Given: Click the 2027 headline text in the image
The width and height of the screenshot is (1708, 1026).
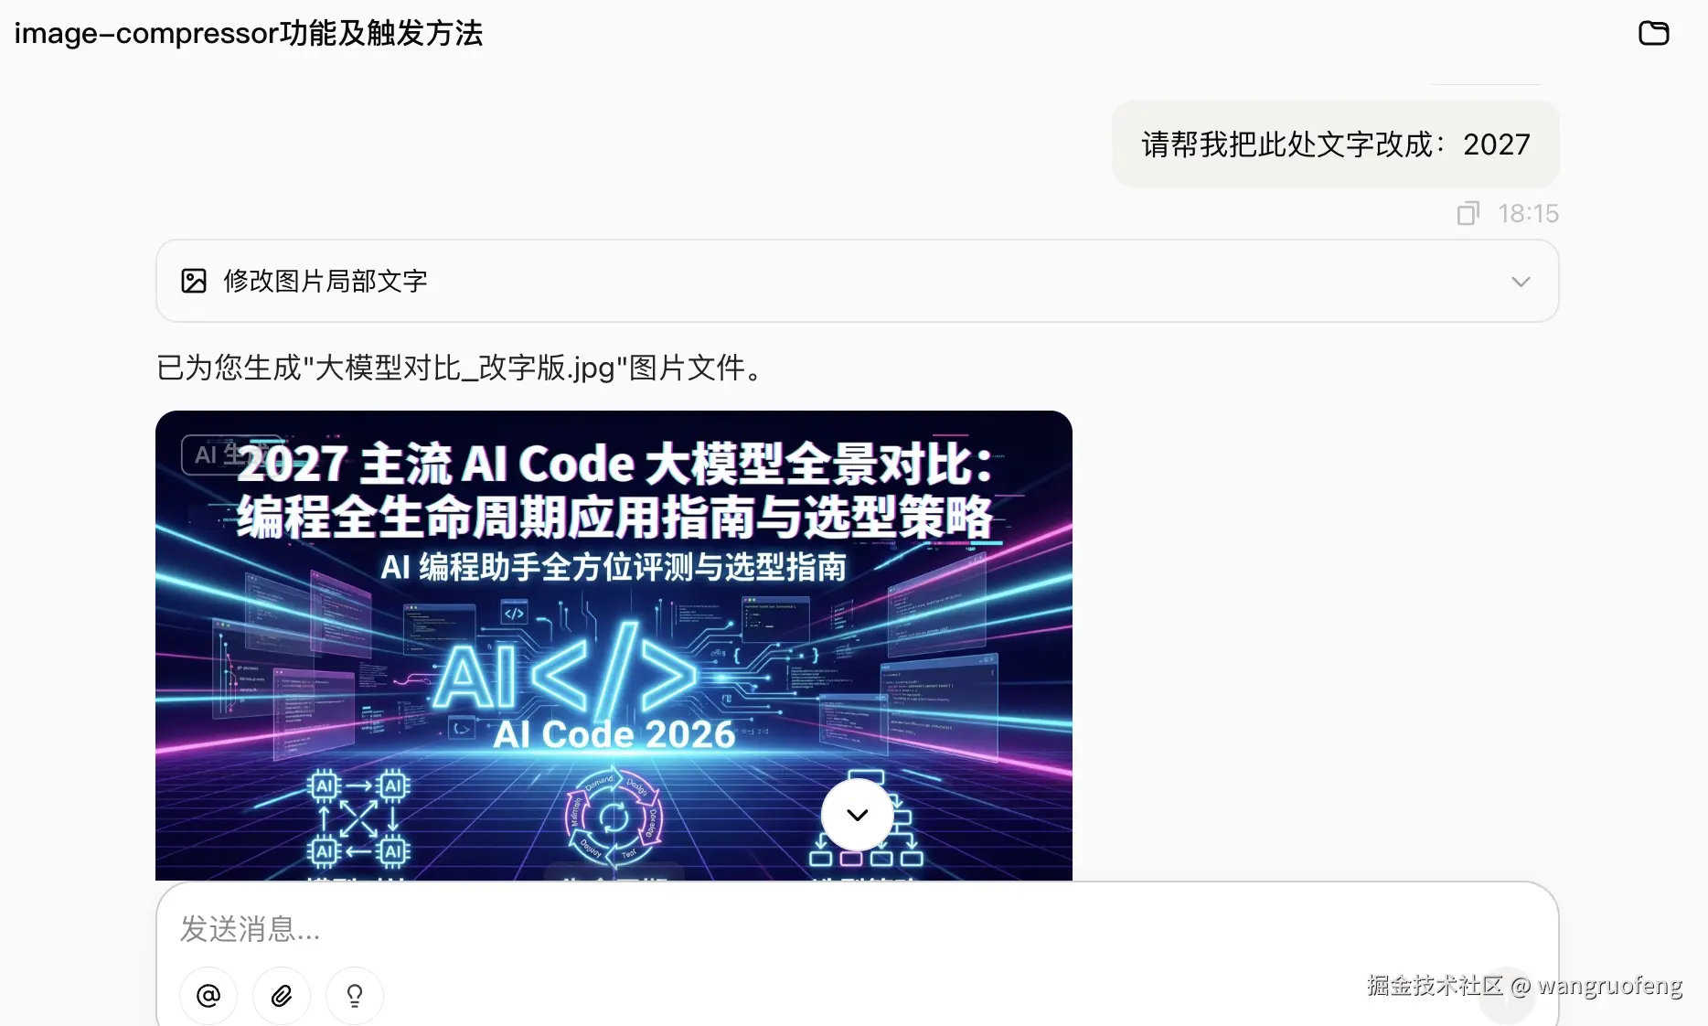Looking at the screenshot, I should pyautogui.click(x=293, y=464).
